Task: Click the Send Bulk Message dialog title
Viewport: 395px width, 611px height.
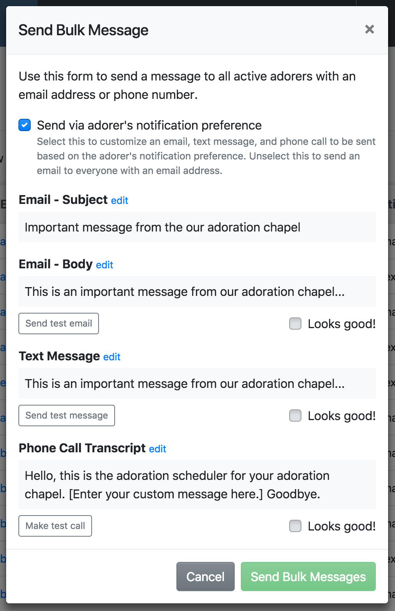Action: coord(84,30)
